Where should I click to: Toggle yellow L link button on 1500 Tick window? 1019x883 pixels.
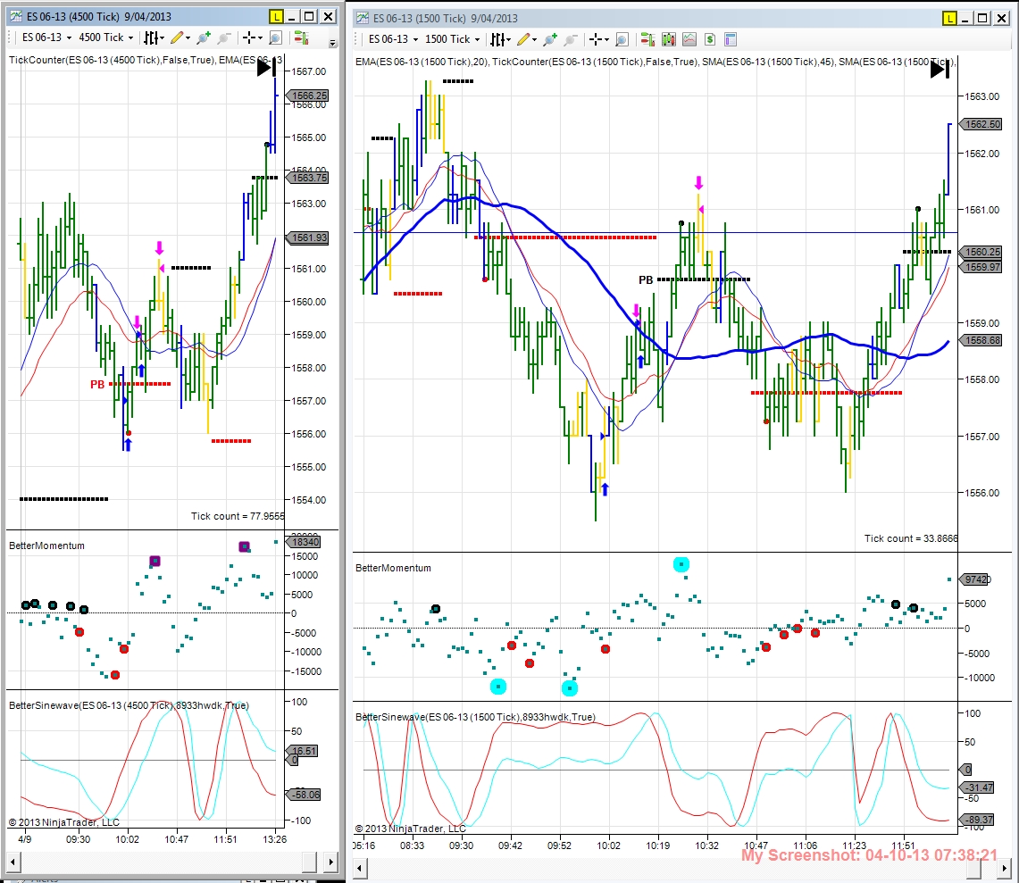pyautogui.click(x=948, y=18)
